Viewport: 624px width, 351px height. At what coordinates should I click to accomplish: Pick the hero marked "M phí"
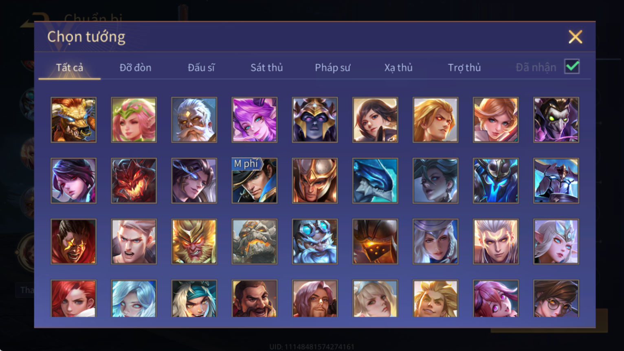click(255, 180)
